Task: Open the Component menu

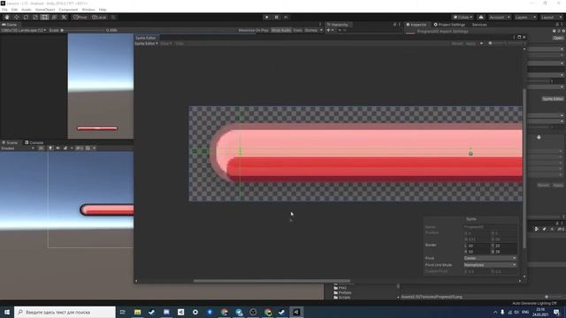Action: pyautogui.click(x=68, y=10)
